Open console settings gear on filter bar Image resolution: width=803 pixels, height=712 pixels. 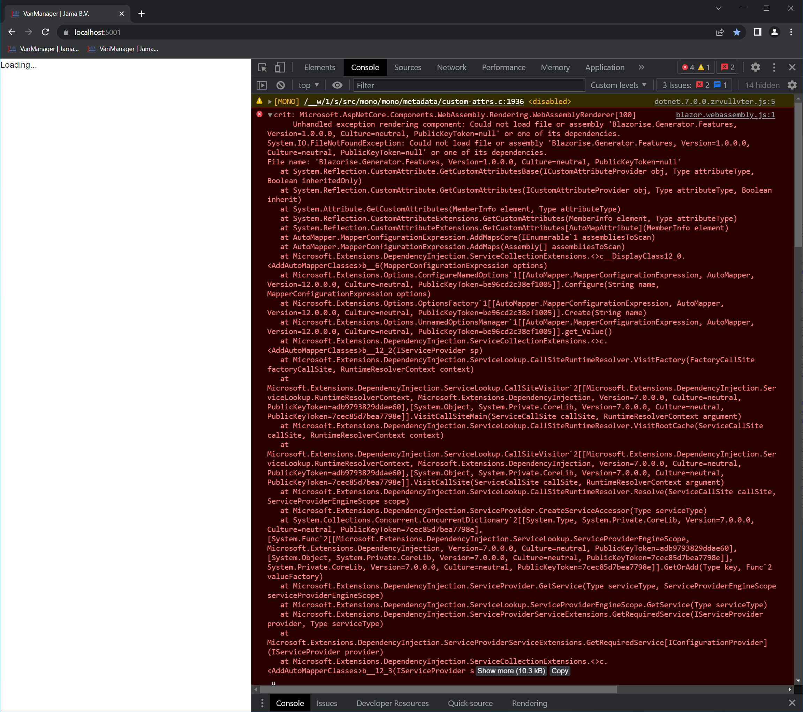tap(792, 85)
